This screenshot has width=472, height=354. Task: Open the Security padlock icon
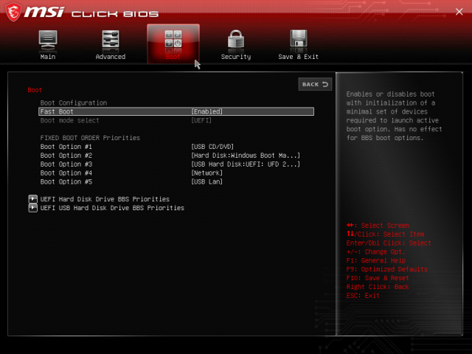point(236,40)
